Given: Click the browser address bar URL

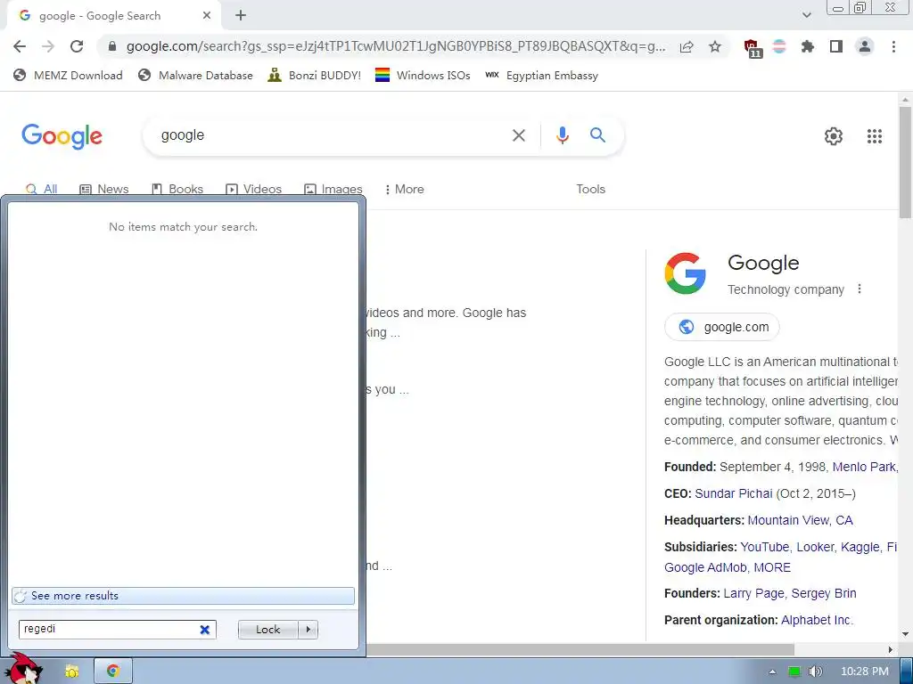Looking at the screenshot, I should pyautogui.click(x=396, y=46).
